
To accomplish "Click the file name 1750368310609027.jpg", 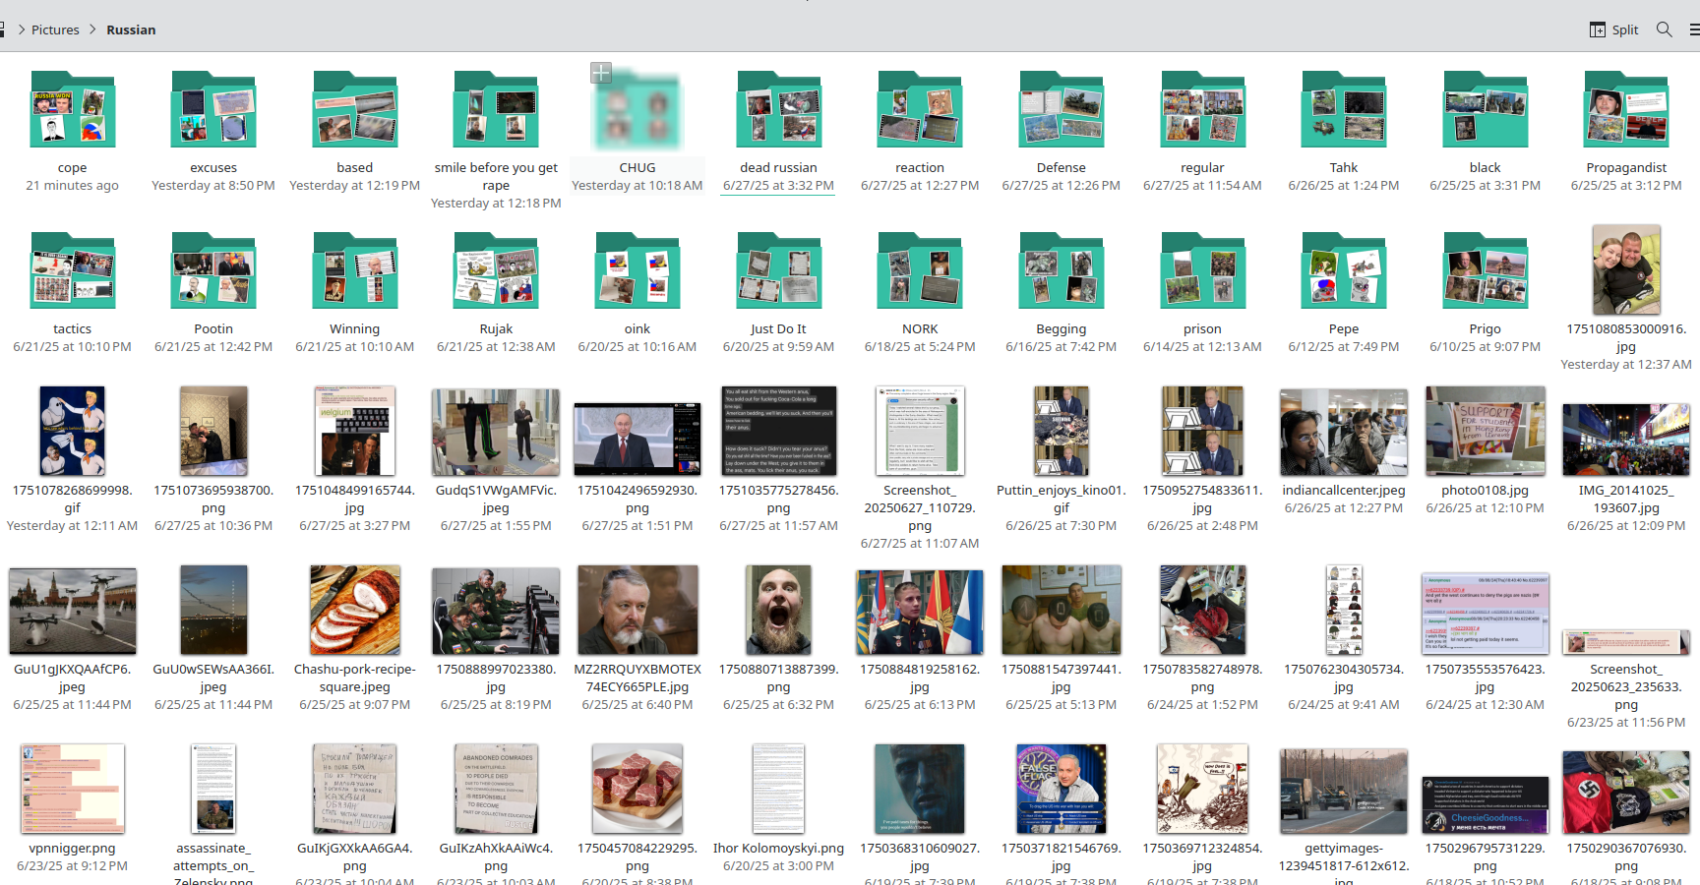I will pyautogui.click(x=920, y=856).
